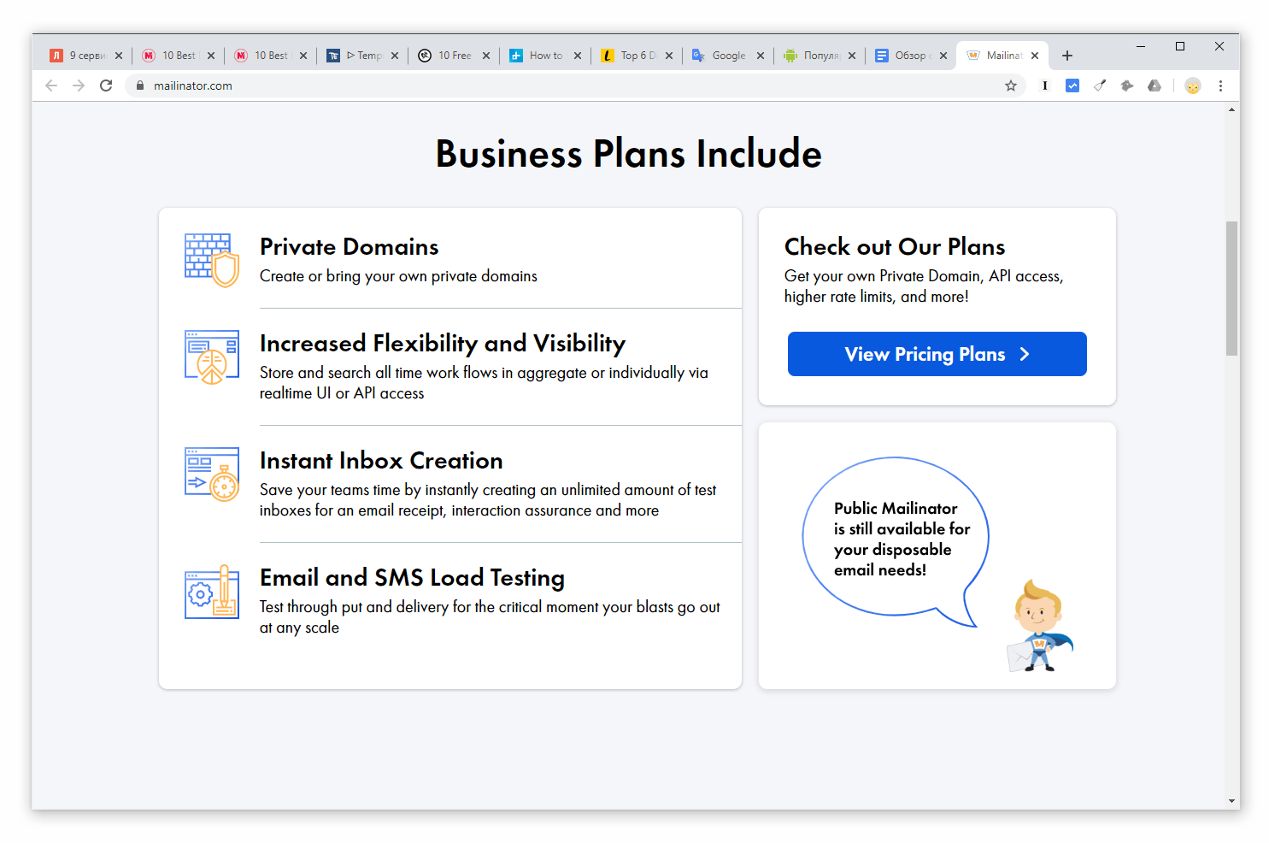
Task: Click the scrollbar down arrow
Action: (1231, 801)
